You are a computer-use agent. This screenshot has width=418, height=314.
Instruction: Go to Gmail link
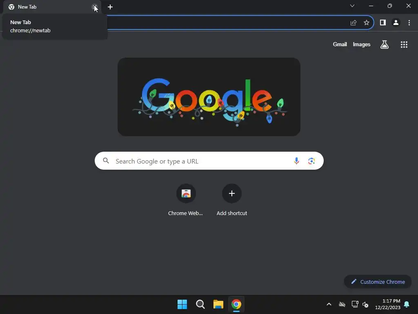340,44
